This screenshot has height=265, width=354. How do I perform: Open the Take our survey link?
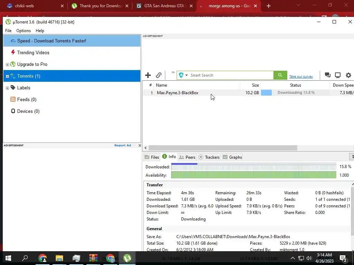[x=301, y=77]
